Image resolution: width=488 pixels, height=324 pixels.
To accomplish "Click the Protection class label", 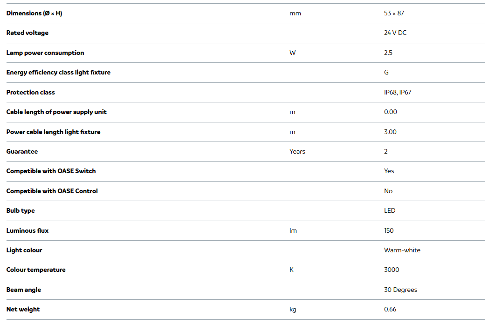I will coord(30,92).
